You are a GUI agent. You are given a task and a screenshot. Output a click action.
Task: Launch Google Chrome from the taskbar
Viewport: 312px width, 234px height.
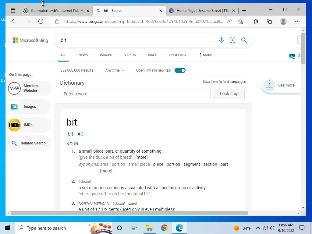point(164,228)
